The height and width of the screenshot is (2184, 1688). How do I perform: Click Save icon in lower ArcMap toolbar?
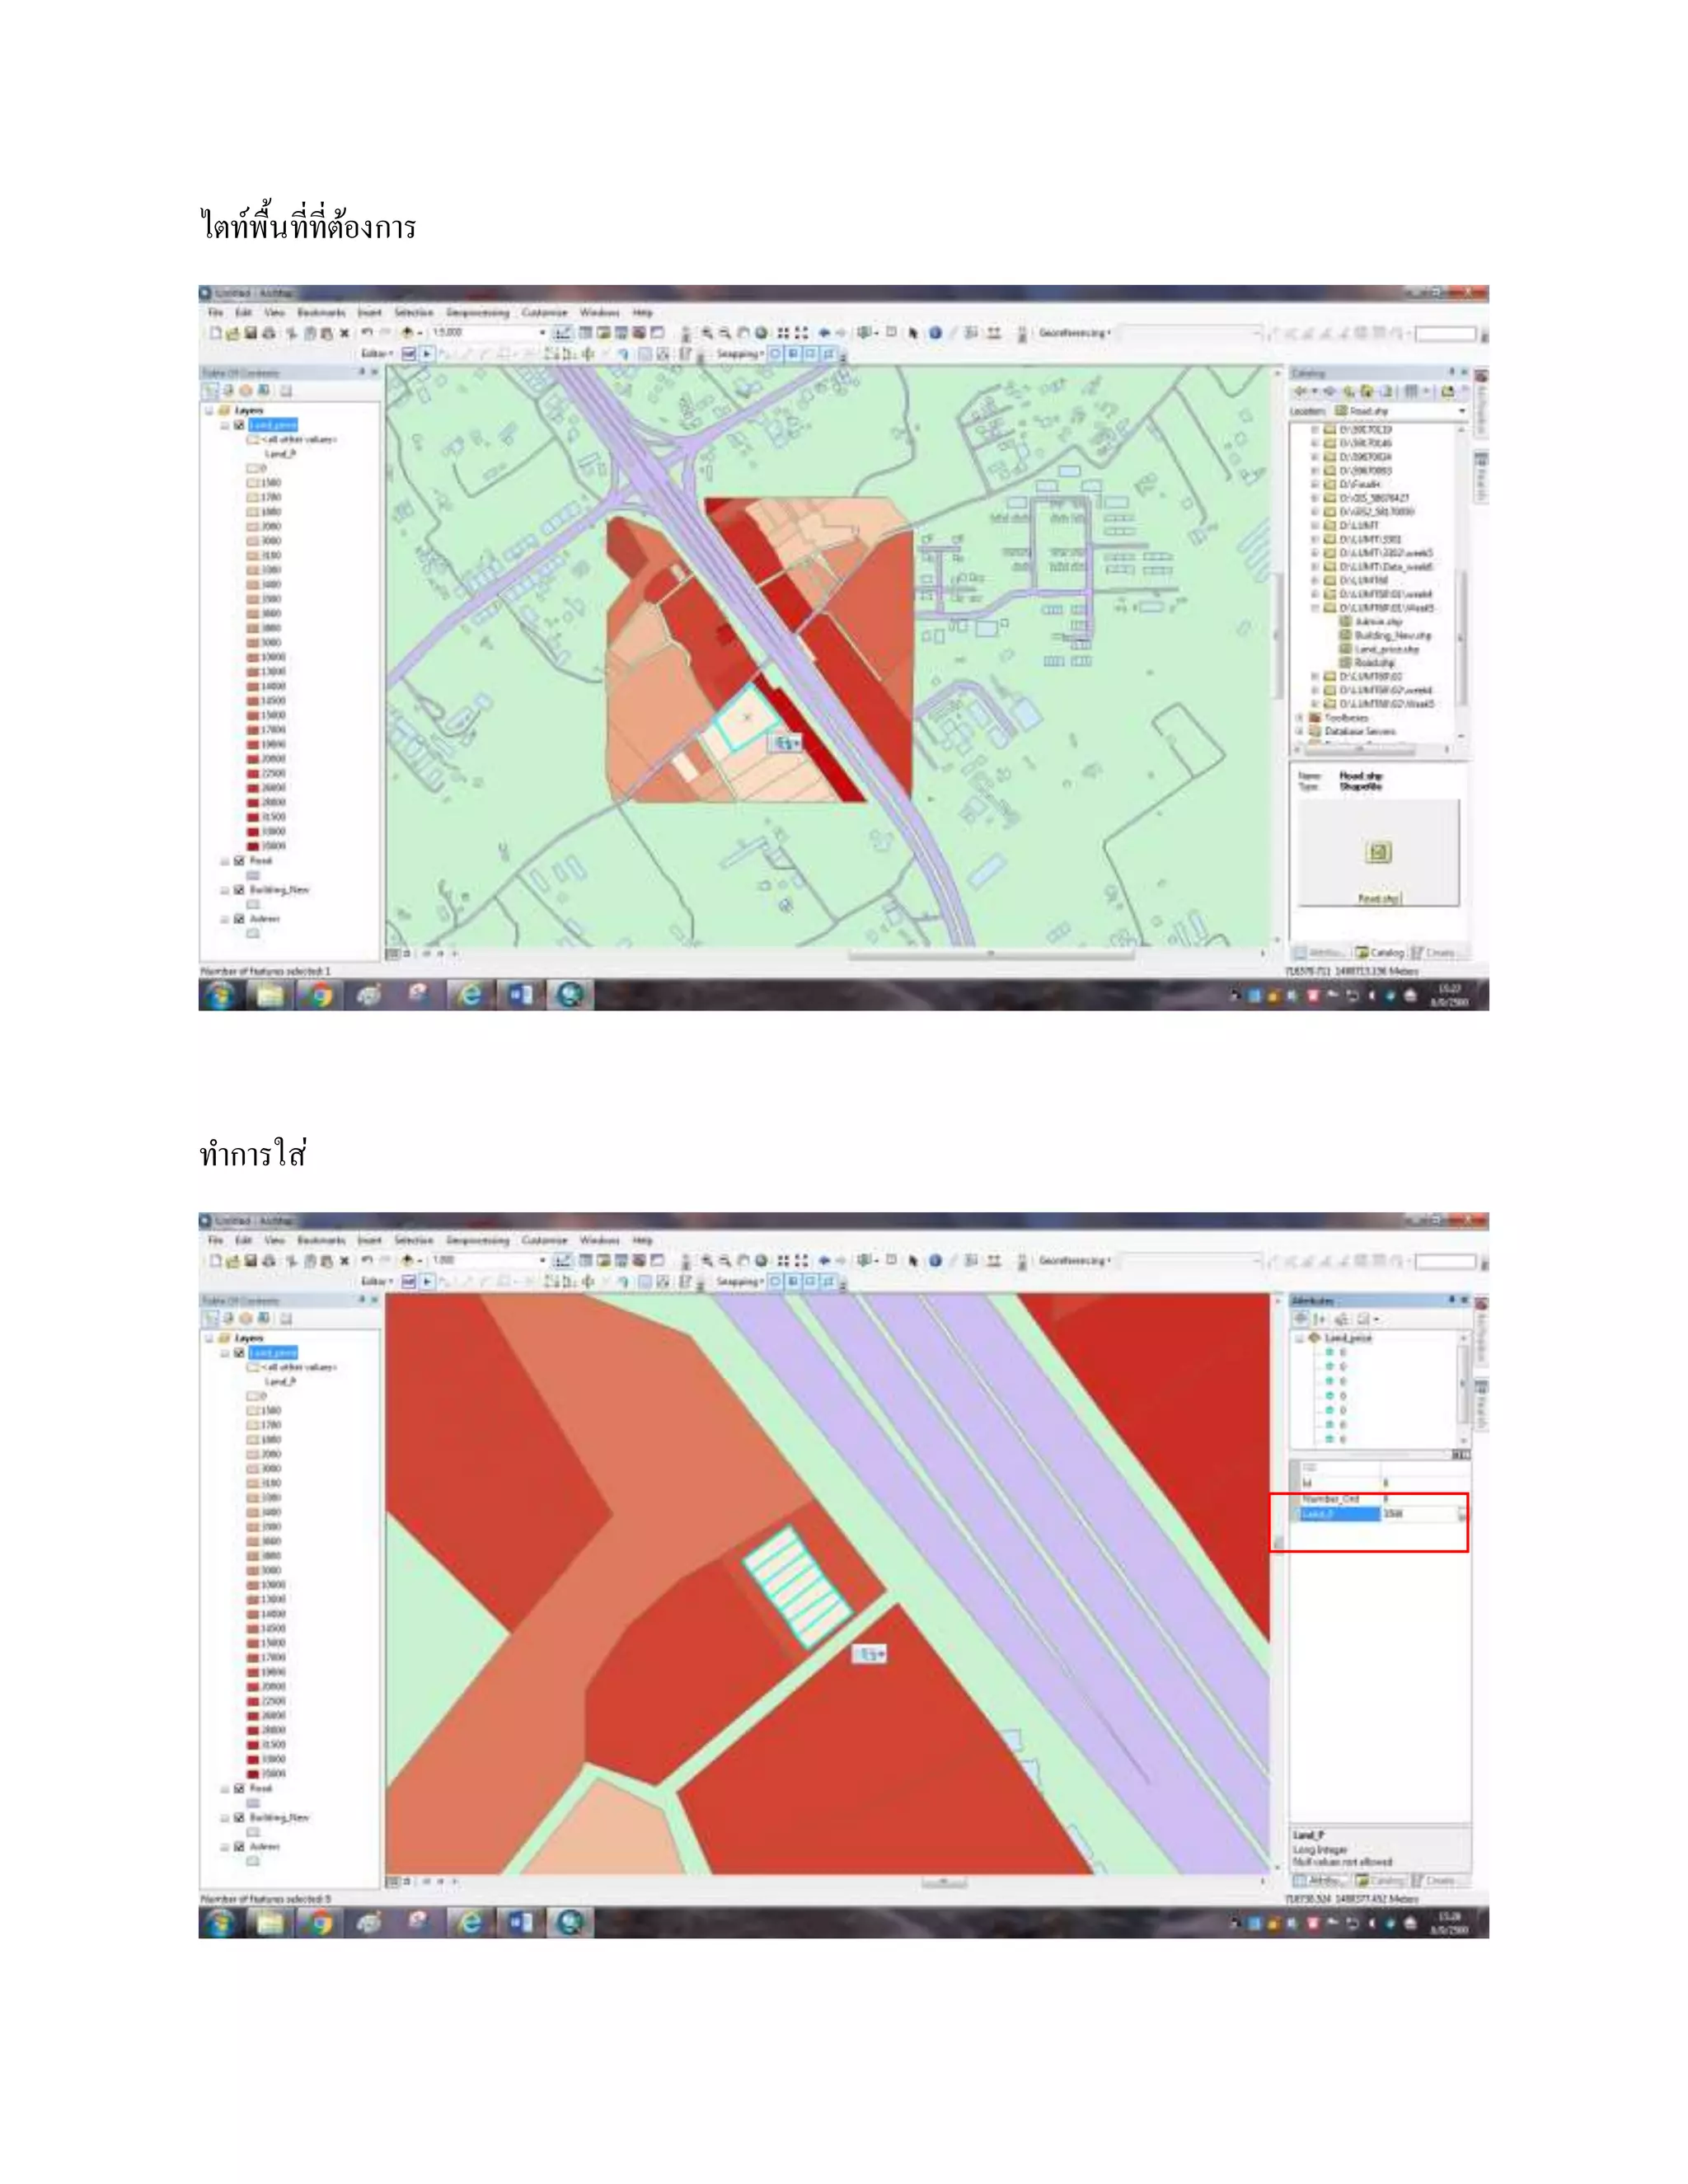coord(251,1261)
